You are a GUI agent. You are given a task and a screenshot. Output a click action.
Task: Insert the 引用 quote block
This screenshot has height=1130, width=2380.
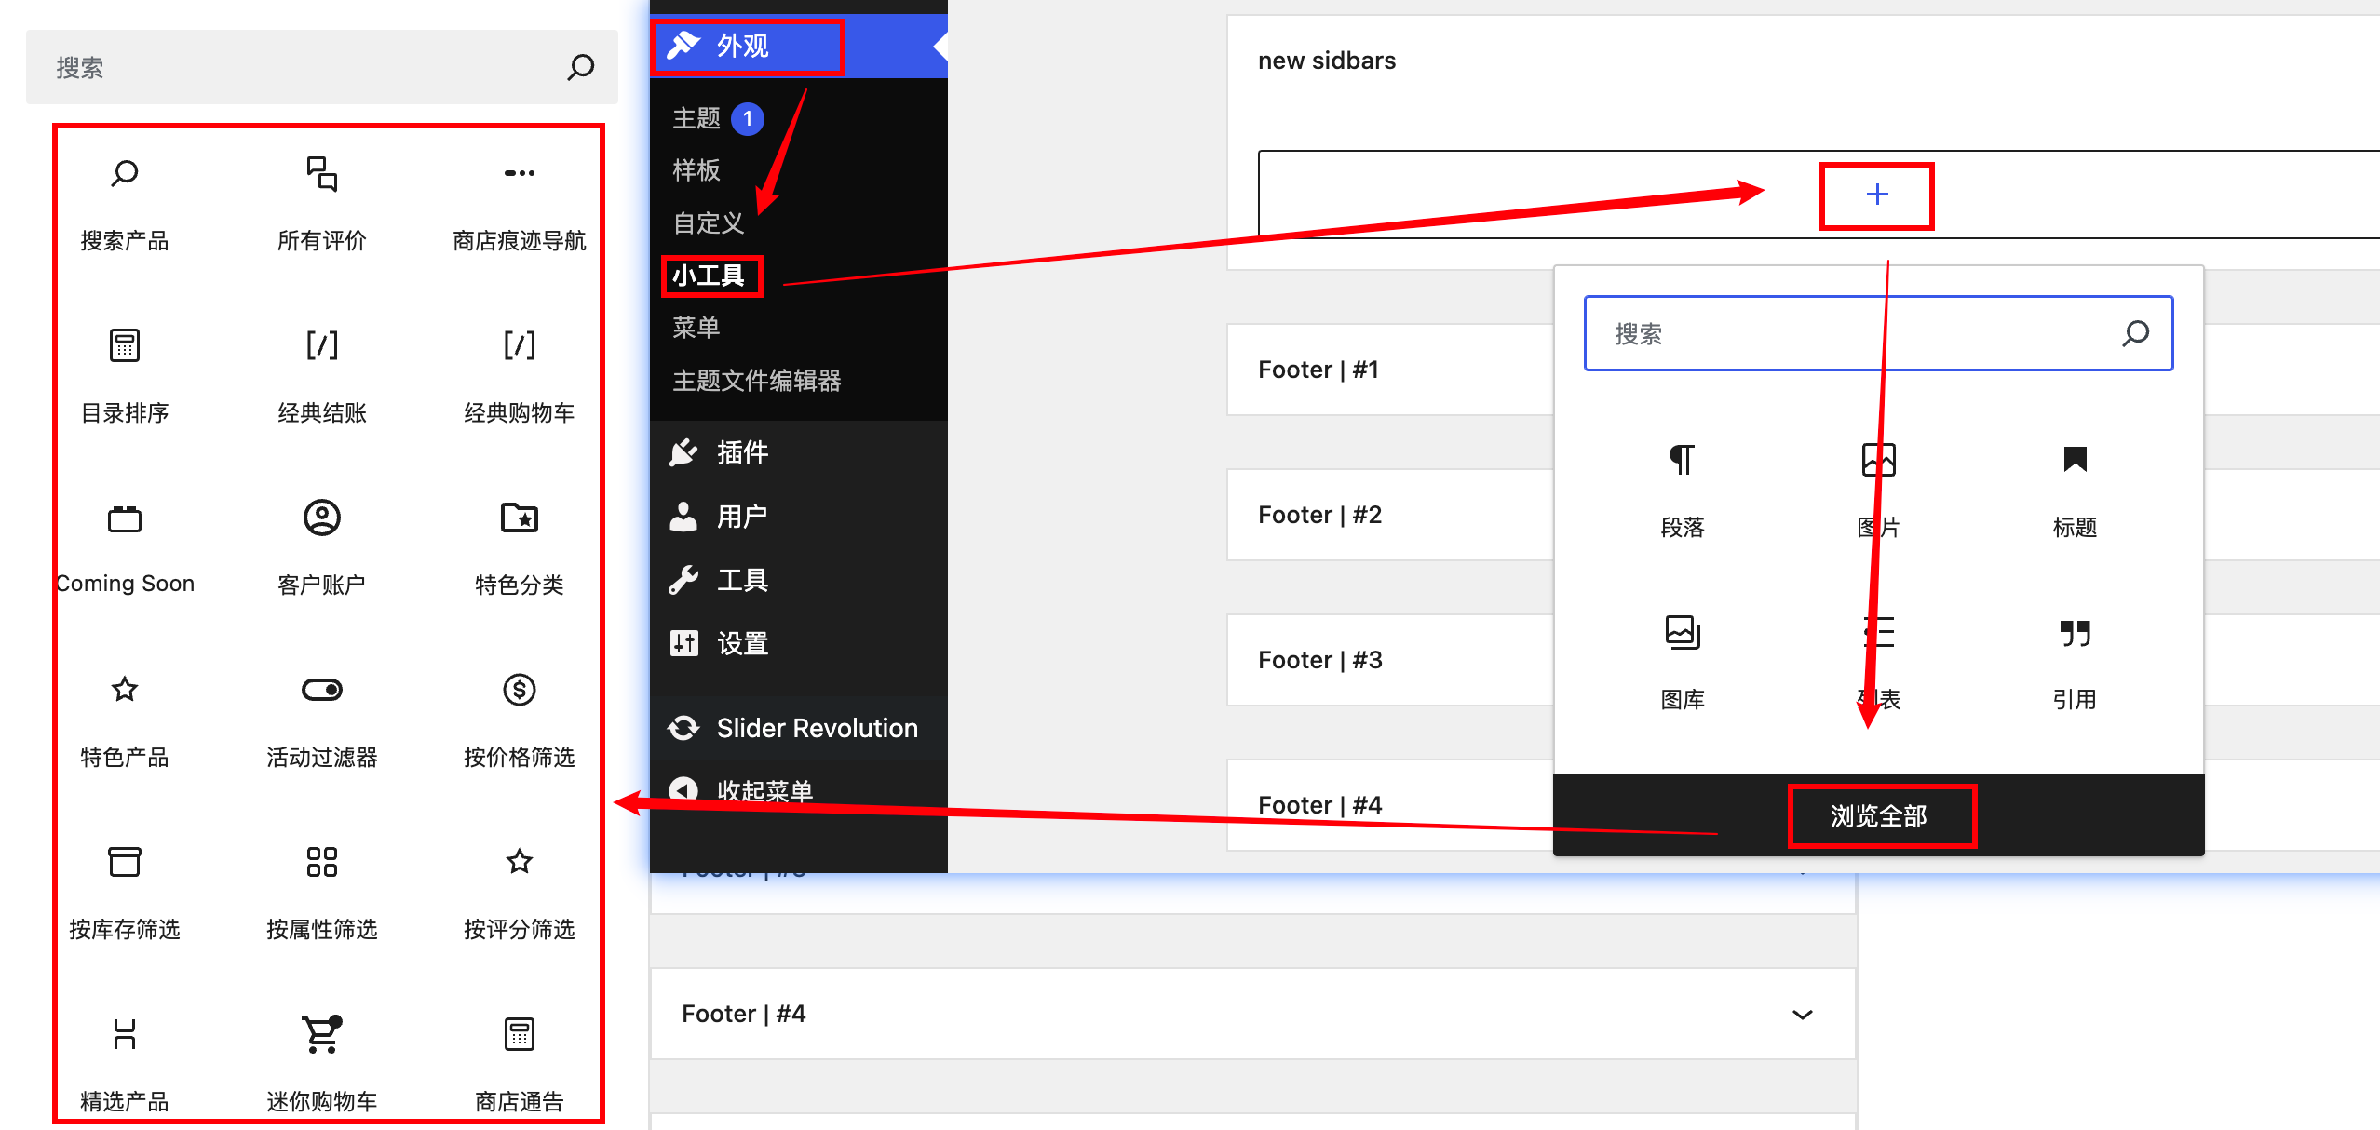[x=2076, y=664]
